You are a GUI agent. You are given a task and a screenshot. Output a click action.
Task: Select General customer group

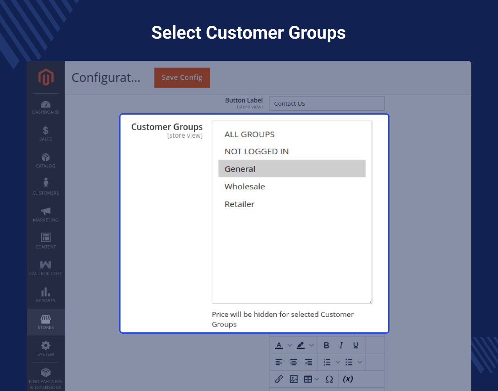point(292,168)
